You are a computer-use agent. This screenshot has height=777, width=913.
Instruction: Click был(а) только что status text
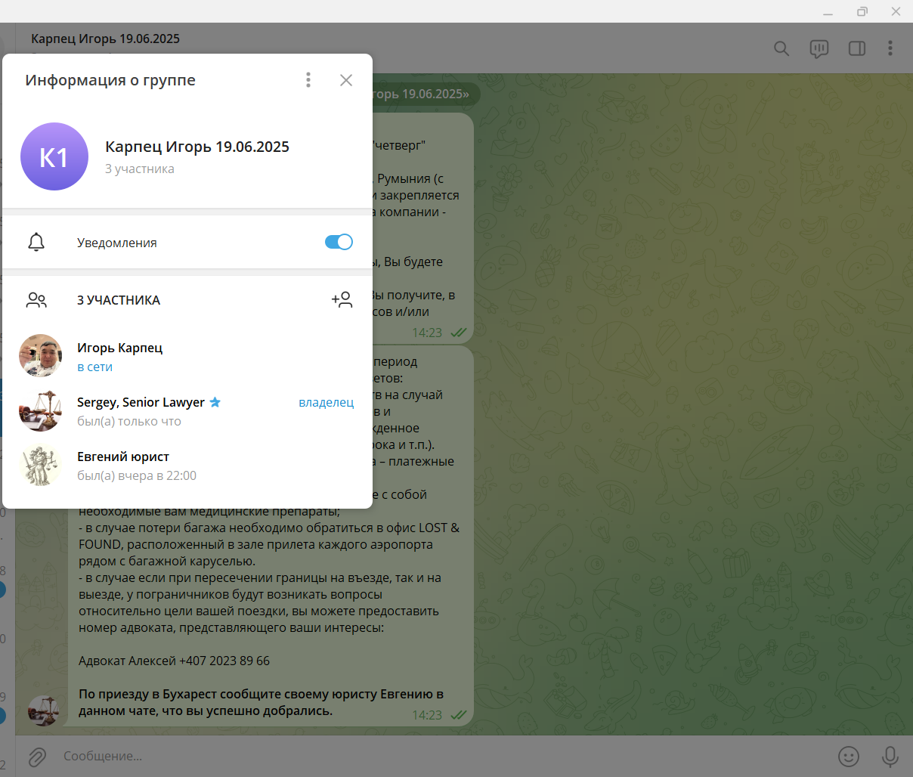[129, 421]
